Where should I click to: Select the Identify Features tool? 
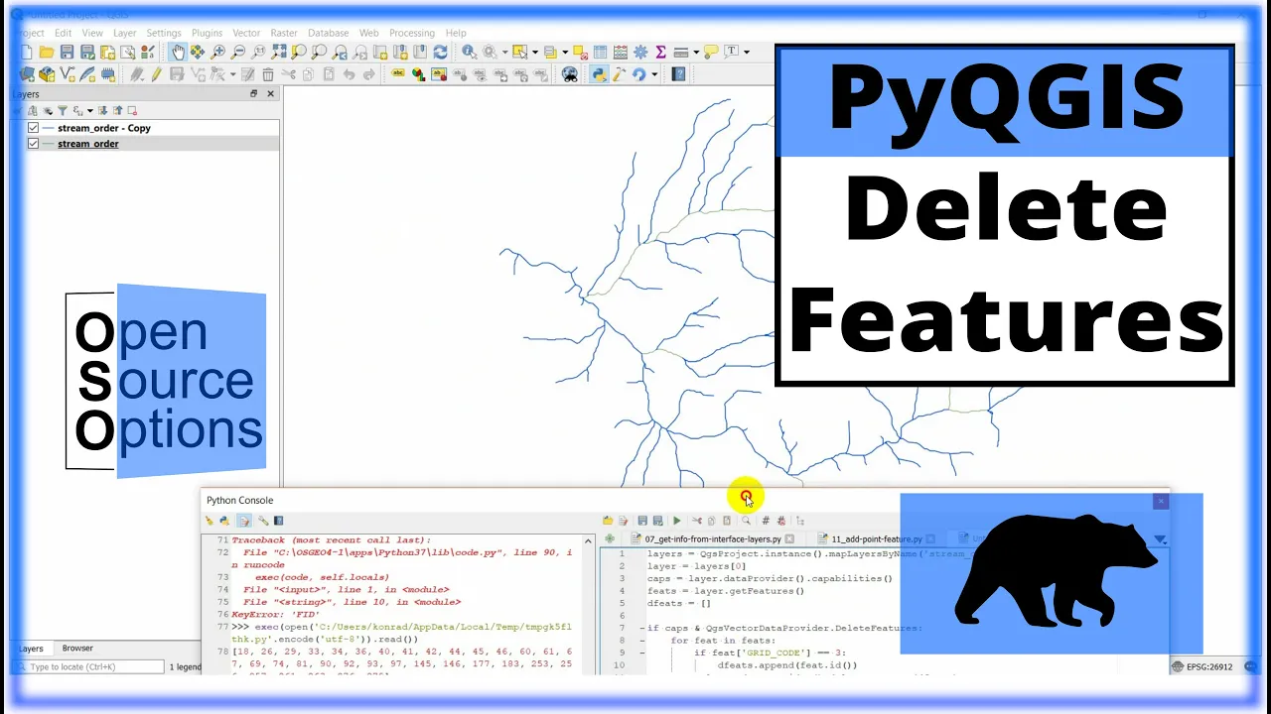[x=469, y=52]
